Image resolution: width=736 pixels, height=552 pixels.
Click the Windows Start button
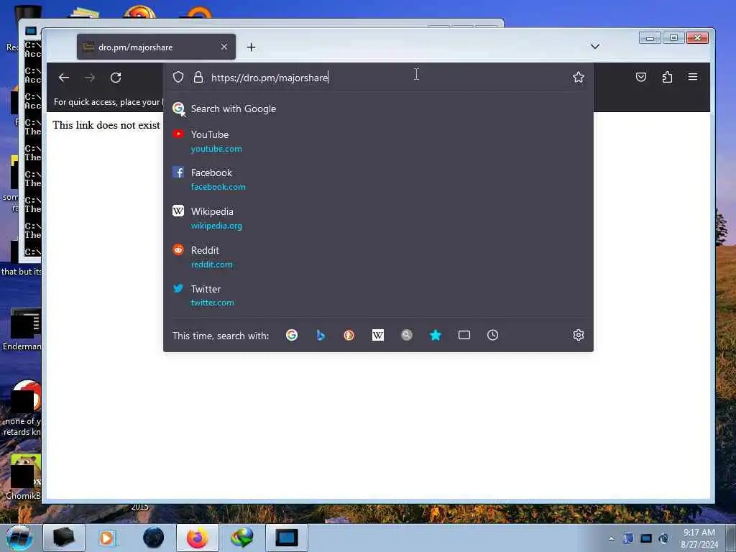click(x=19, y=538)
